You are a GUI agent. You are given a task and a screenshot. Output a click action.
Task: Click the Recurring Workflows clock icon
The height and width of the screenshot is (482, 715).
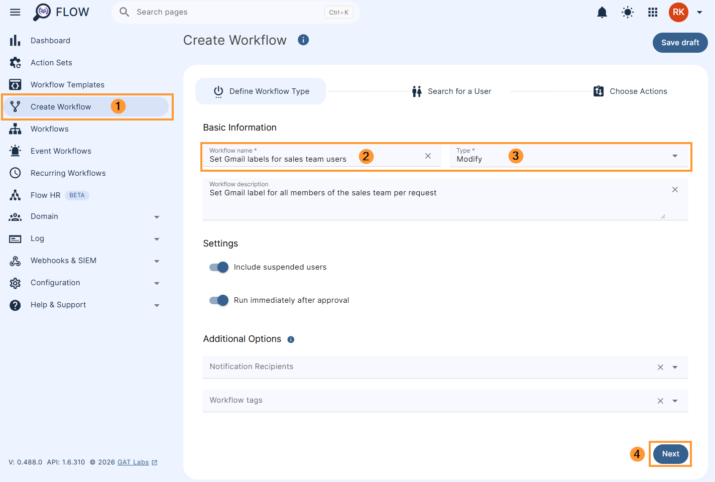click(x=15, y=173)
